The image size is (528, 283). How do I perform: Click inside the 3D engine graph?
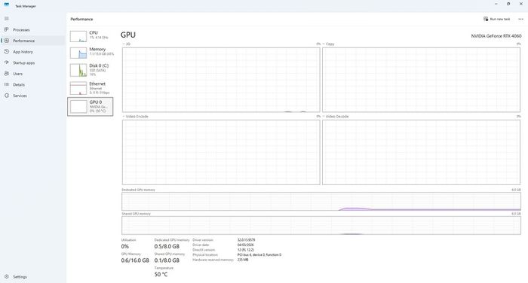[221, 80]
